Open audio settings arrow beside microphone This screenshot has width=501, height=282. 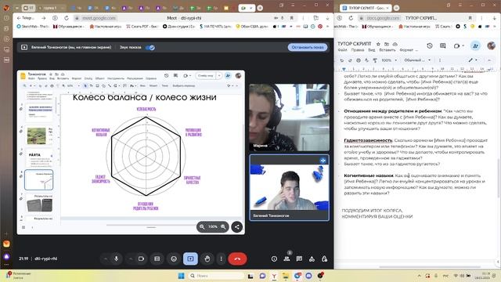point(106,258)
